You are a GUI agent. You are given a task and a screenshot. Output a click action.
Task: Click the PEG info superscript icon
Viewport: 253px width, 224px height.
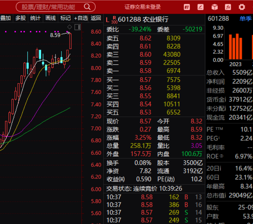coord(219,137)
